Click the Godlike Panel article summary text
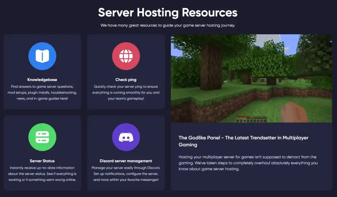 pos(247,163)
